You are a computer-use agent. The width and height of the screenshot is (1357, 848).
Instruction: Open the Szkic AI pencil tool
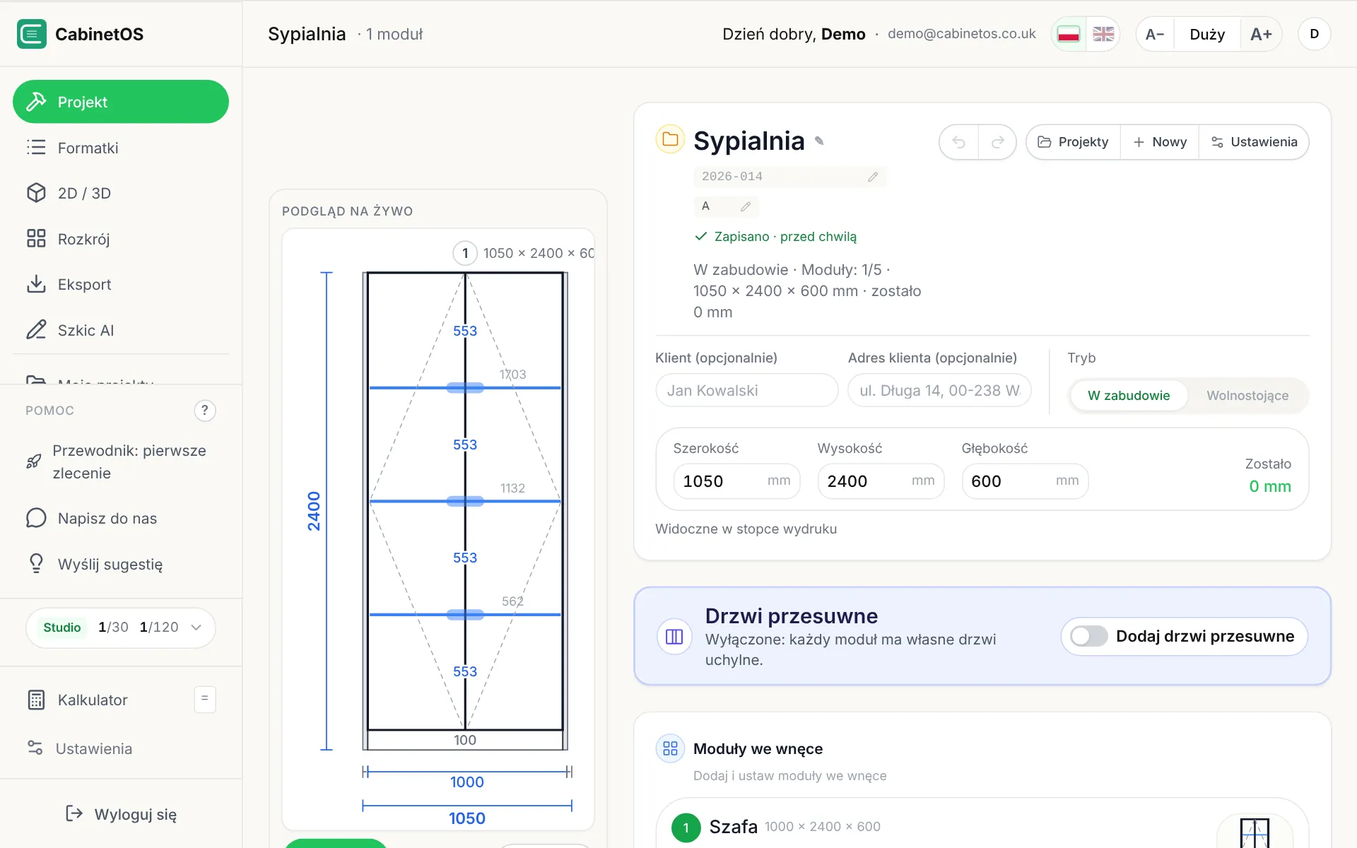click(121, 330)
